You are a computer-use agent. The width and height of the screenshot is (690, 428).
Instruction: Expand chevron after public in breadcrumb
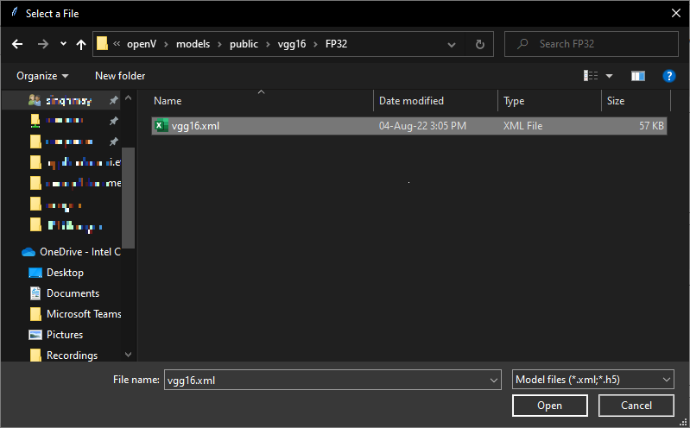click(x=268, y=44)
